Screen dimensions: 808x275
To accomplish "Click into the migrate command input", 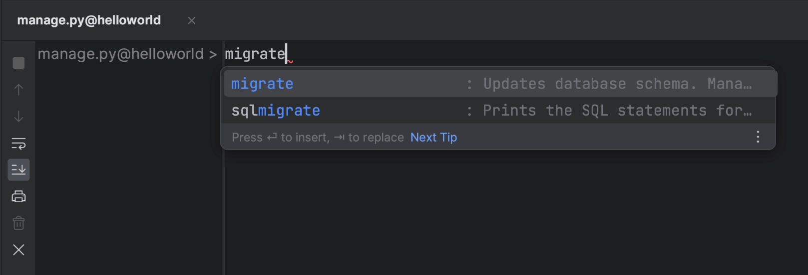I will tap(255, 54).
